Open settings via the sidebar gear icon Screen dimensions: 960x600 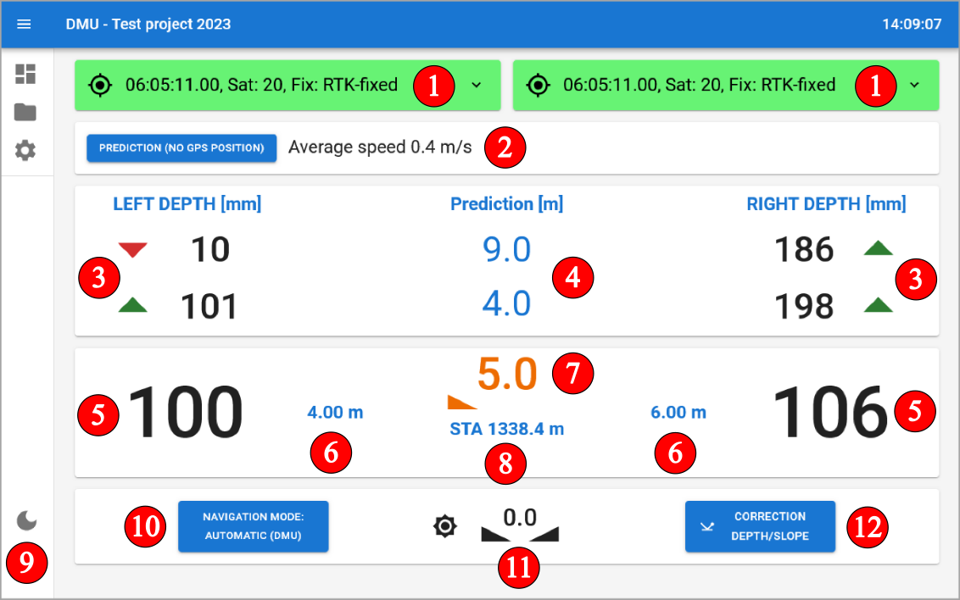tap(25, 151)
